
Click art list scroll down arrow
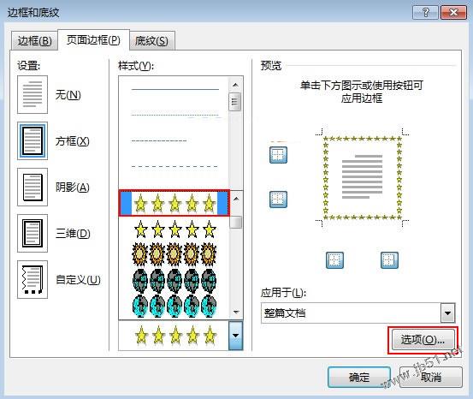click(x=236, y=312)
